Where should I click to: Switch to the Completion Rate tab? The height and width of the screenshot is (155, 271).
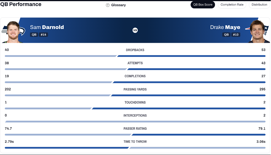(x=232, y=5)
